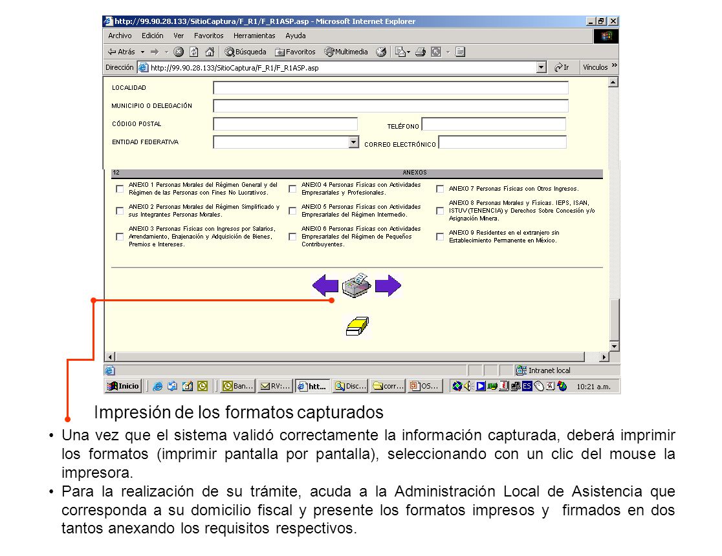The width and height of the screenshot is (722, 556).
Task: Open the Multimedia toolbar button
Action: pos(346,52)
